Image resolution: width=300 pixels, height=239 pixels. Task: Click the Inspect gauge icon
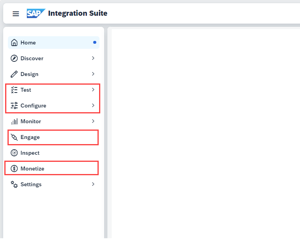14,153
